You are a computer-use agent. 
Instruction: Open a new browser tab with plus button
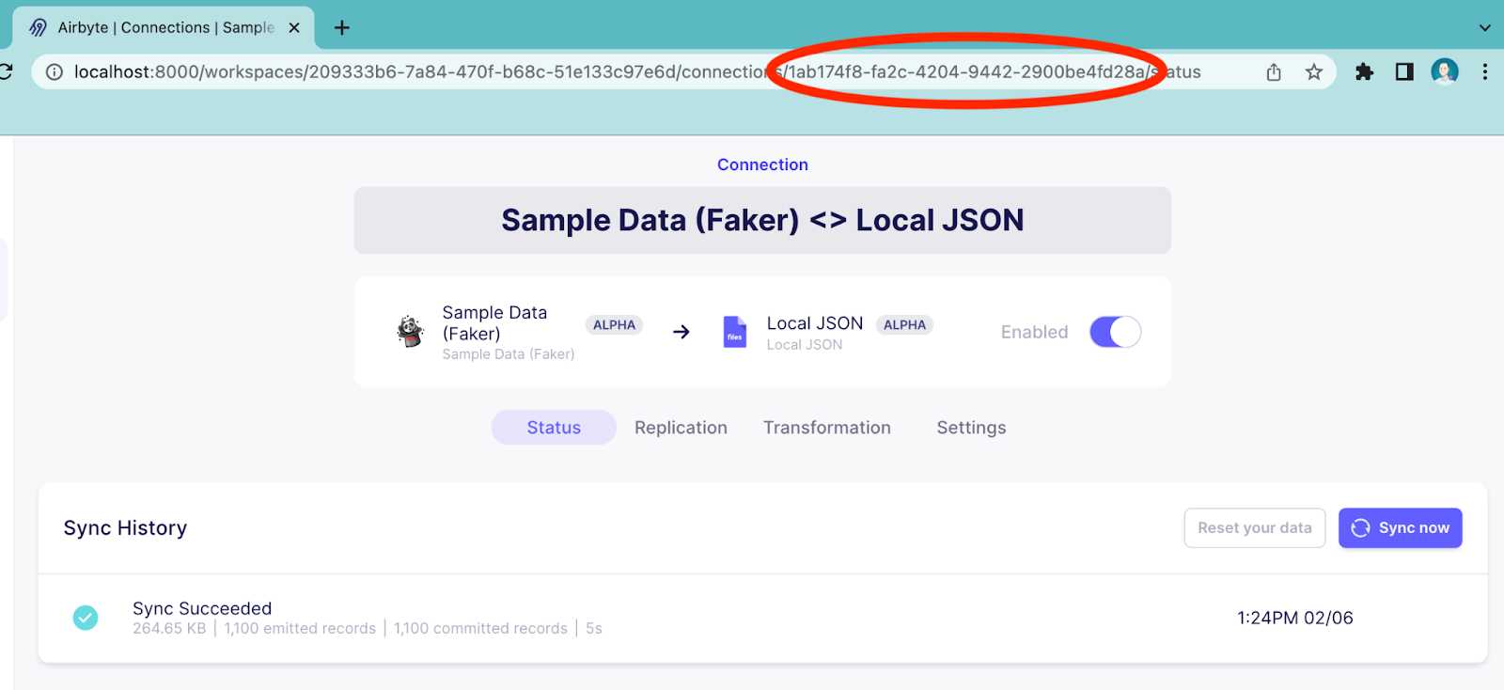pos(342,27)
